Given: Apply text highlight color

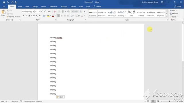Looking at the screenshot, I should (x=48, y=16).
